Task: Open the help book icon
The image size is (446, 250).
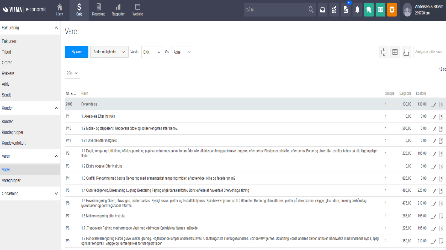Action: [x=380, y=9]
